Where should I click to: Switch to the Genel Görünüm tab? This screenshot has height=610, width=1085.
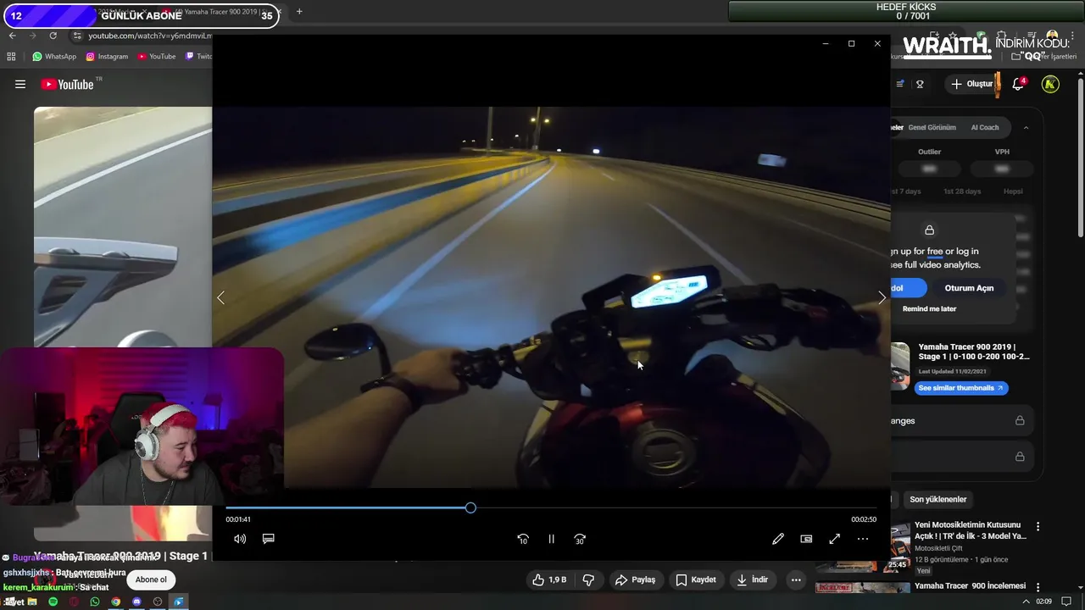(x=932, y=127)
